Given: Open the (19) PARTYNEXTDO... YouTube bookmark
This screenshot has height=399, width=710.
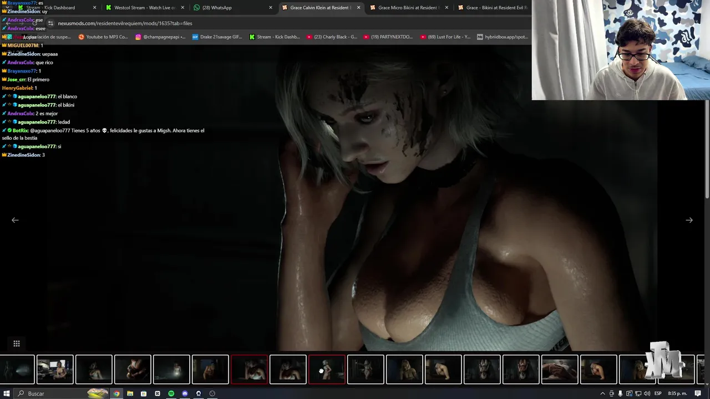Looking at the screenshot, I should tap(388, 37).
